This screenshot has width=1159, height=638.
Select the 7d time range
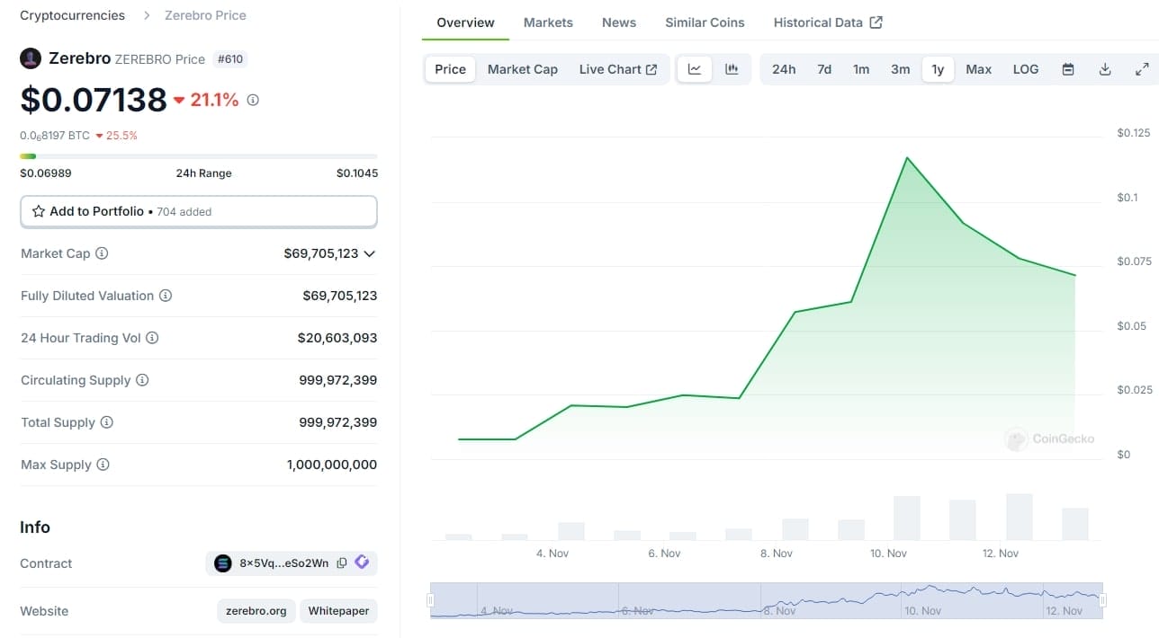[x=824, y=69]
